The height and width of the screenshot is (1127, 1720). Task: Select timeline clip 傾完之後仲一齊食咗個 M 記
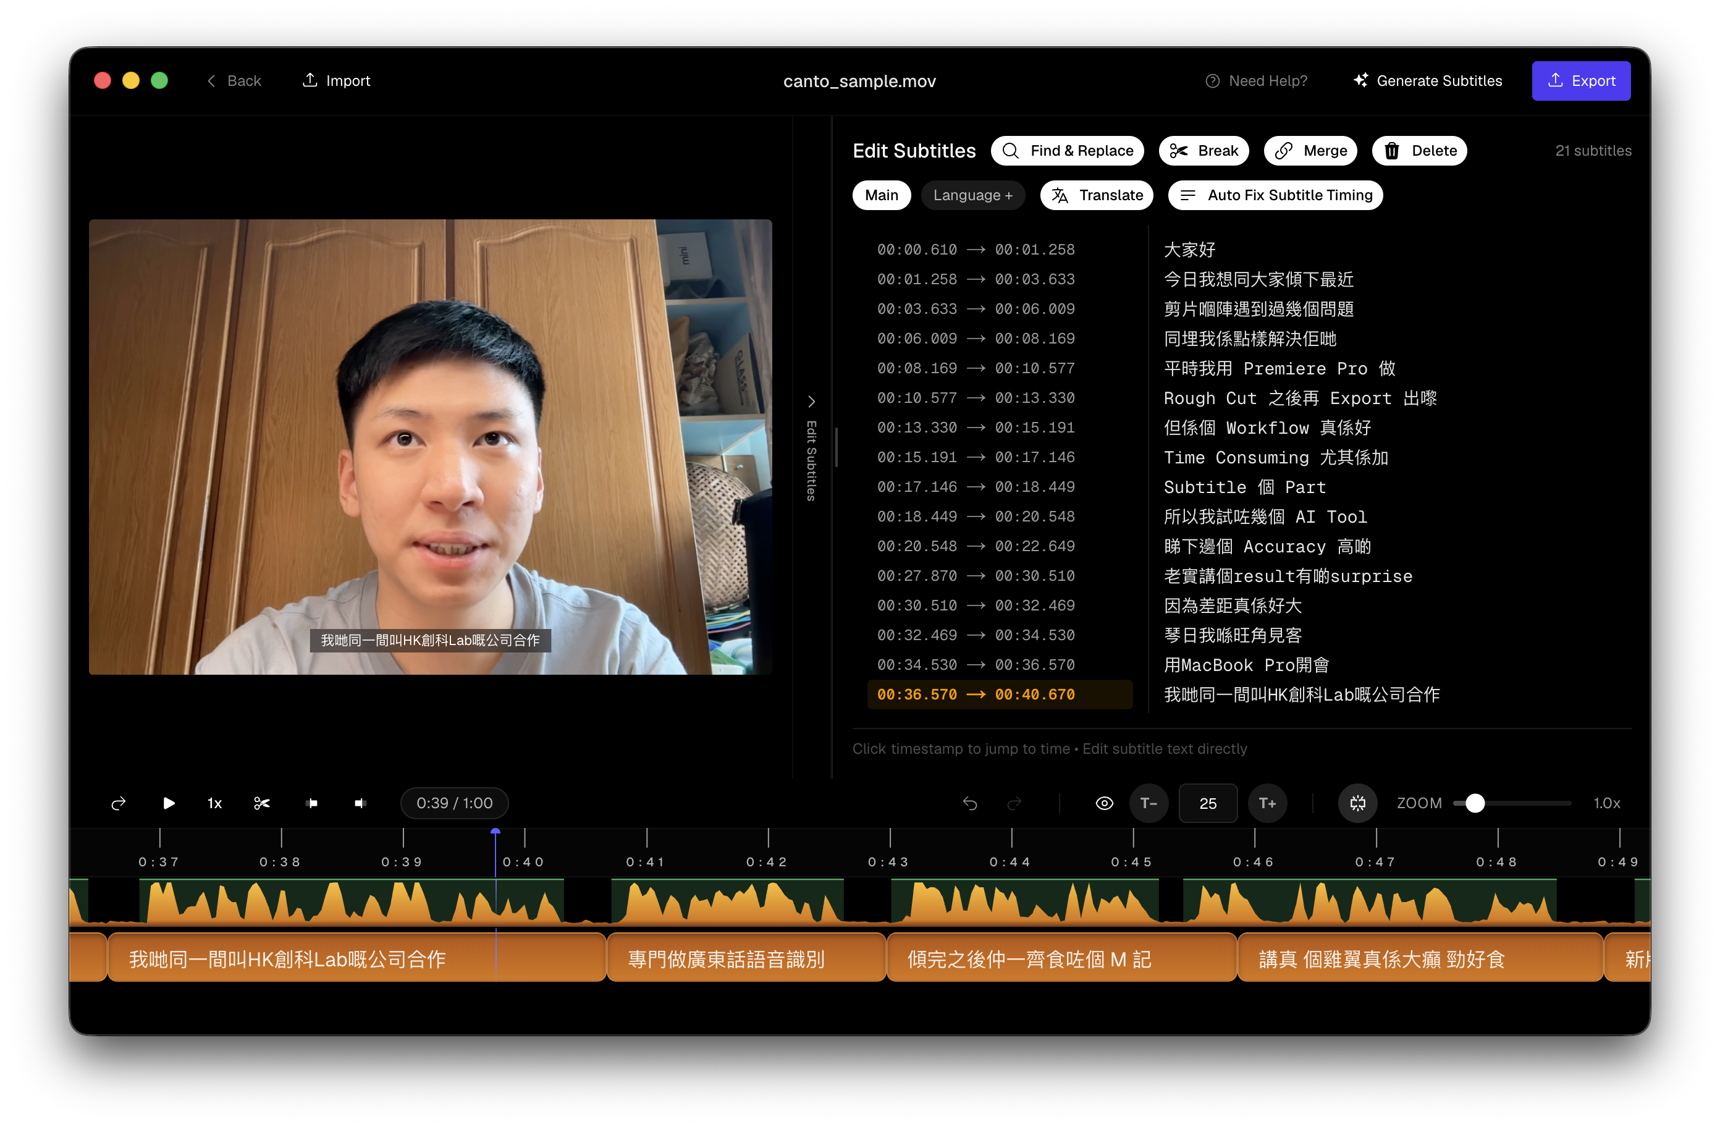(x=1061, y=958)
